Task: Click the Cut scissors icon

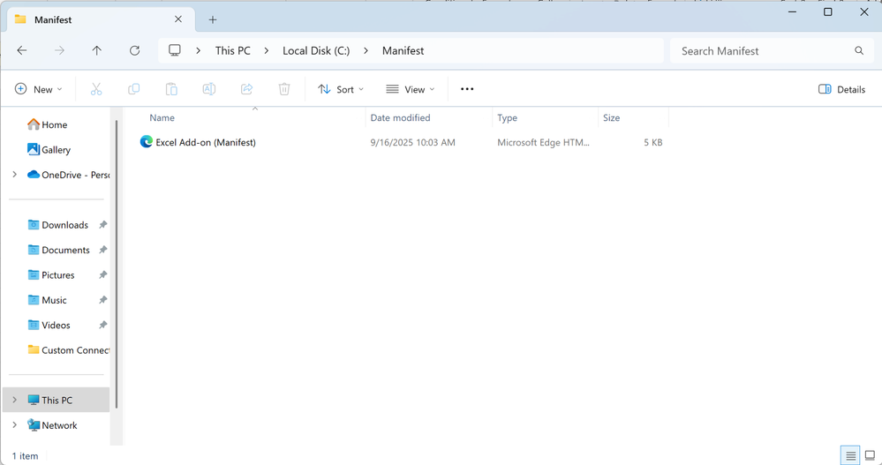Action: [x=96, y=89]
